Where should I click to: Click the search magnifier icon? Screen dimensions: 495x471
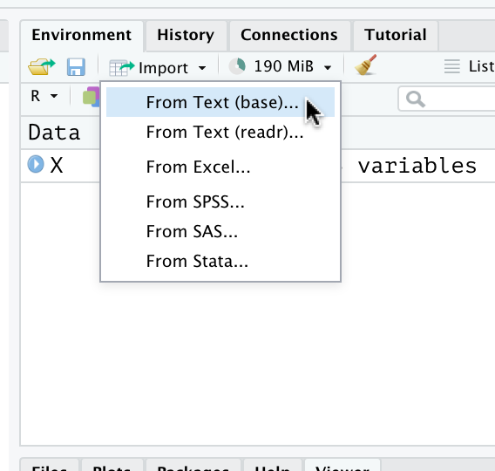(416, 99)
